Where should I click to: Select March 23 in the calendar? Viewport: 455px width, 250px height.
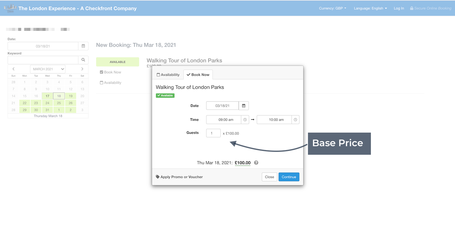pos(36,103)
